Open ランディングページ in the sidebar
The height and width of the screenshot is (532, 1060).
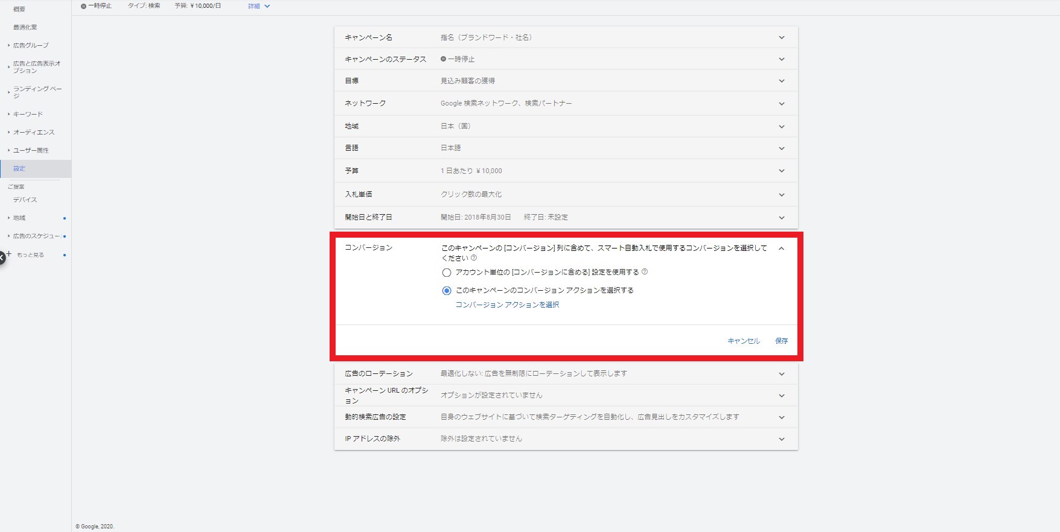pyautogui.click(x=37, y=92)
